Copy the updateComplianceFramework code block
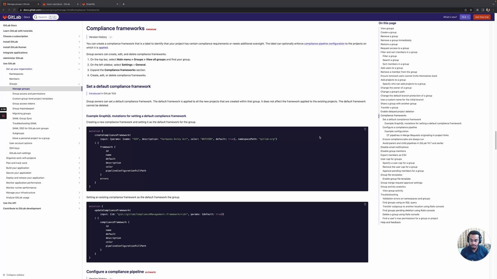This screenshot has height=279, width=497. [x=365, y=204]
